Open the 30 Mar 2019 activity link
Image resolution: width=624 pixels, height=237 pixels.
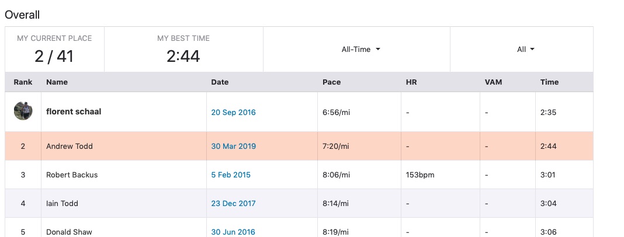point(233,147)
